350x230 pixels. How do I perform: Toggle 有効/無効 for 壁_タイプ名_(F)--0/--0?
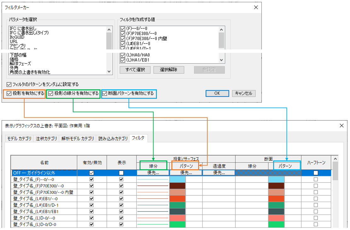click(x=92, y=179)
